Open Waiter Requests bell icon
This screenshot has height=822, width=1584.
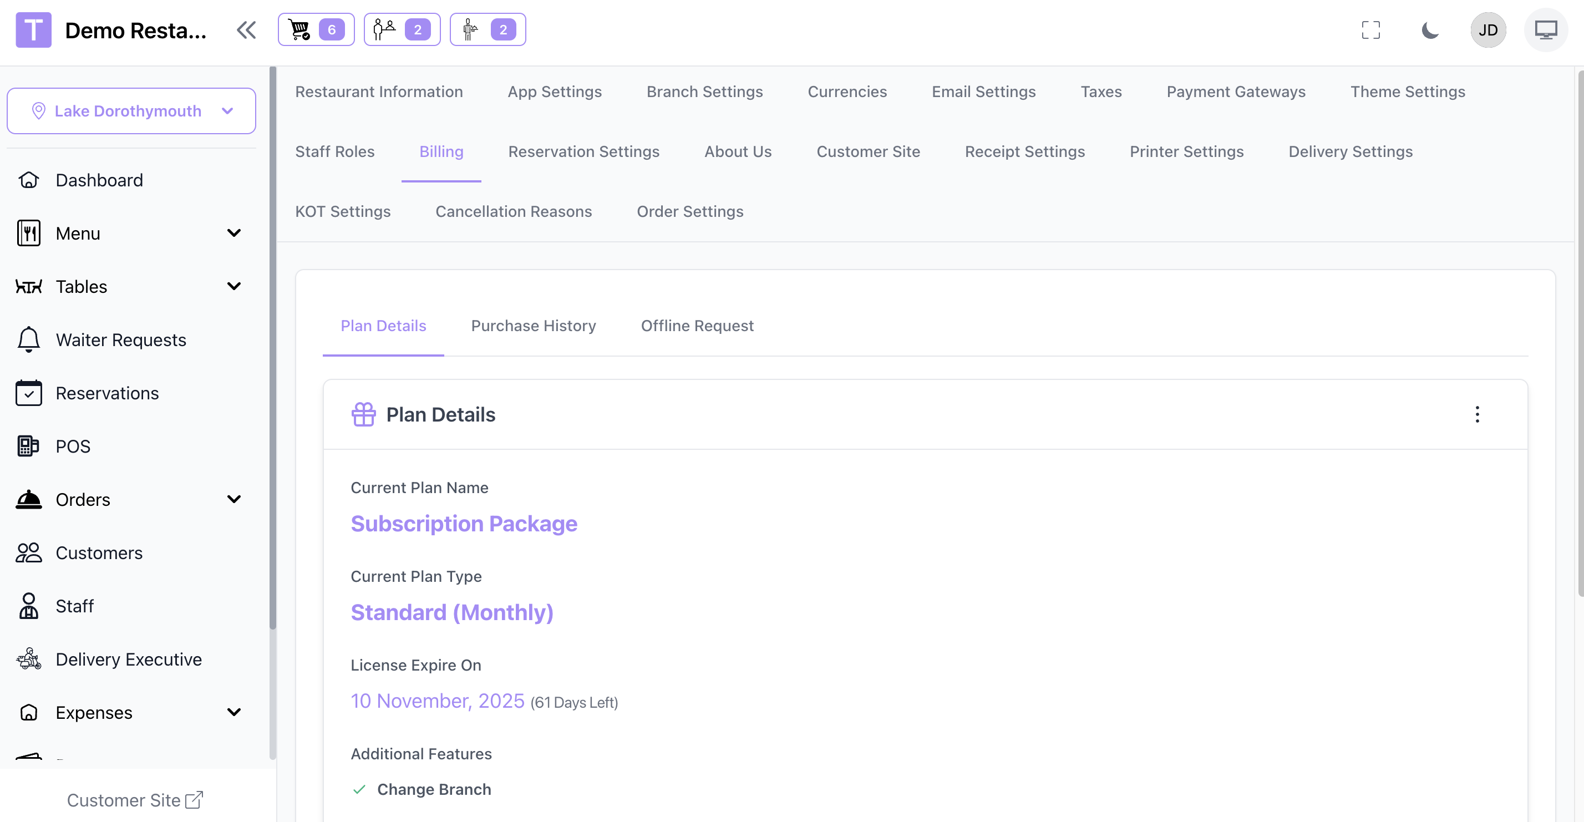tap(28, 339)
